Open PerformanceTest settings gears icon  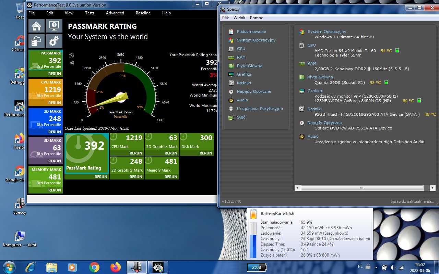tap(54, 41)
